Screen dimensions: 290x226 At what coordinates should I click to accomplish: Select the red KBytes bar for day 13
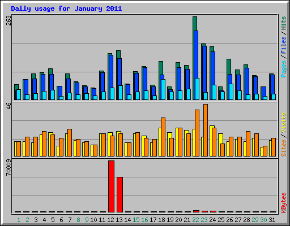point(120,194)
